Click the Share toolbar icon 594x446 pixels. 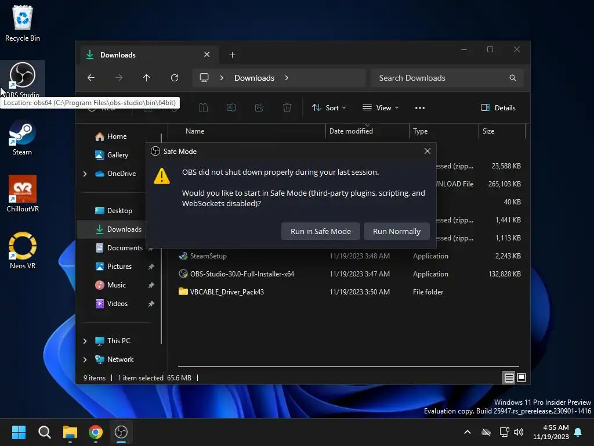click(259, 107)
